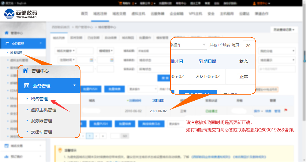This screenshot has width=306, height=162.
Task: Open the 历史查询记录 dropdown
Action: click(284, 30)
